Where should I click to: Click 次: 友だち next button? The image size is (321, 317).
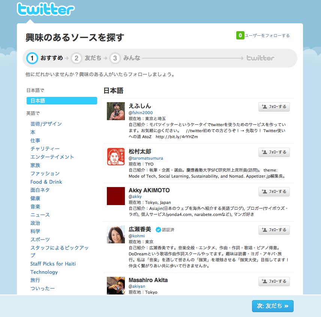pyautogui.click(x=273, y=306)
